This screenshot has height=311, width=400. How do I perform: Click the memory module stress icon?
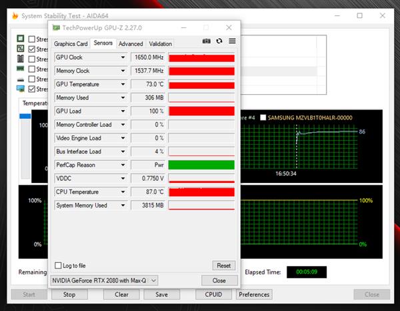point(21,69)
